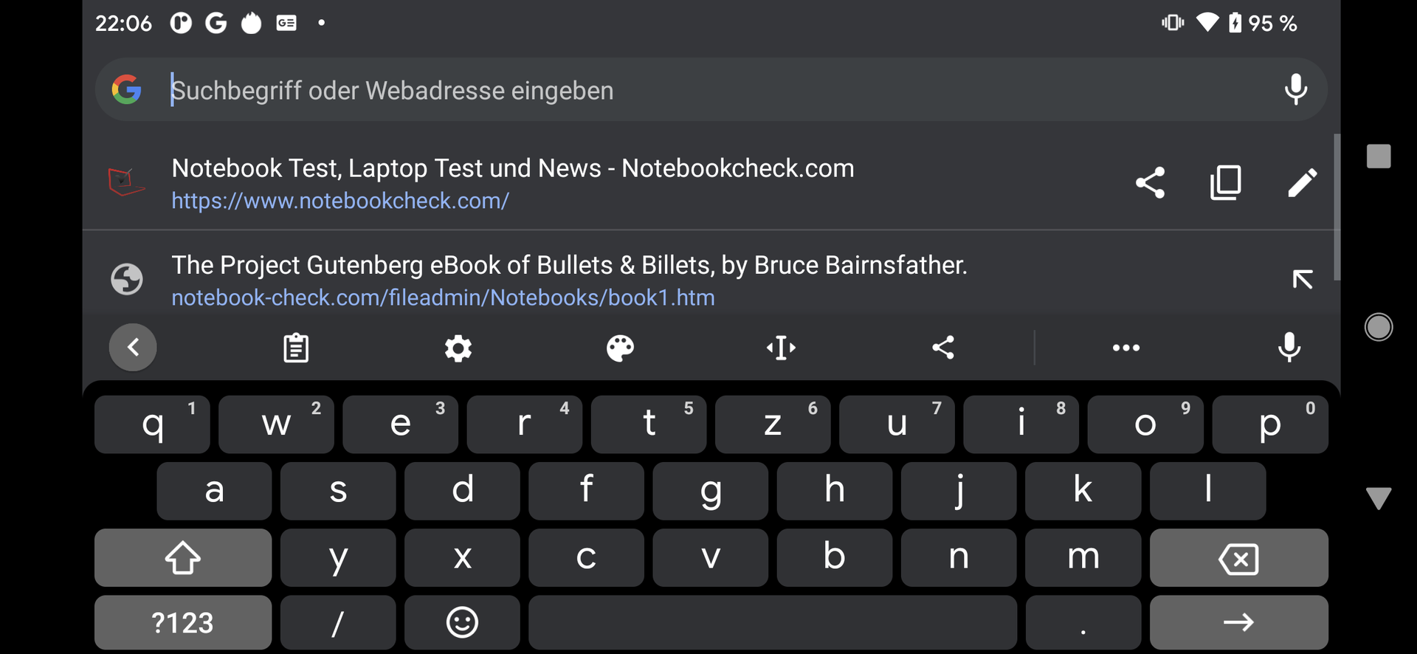1417x654 pixels.
Task: Switch to the ?123 symbols layout
Action: tap(182, 623)
